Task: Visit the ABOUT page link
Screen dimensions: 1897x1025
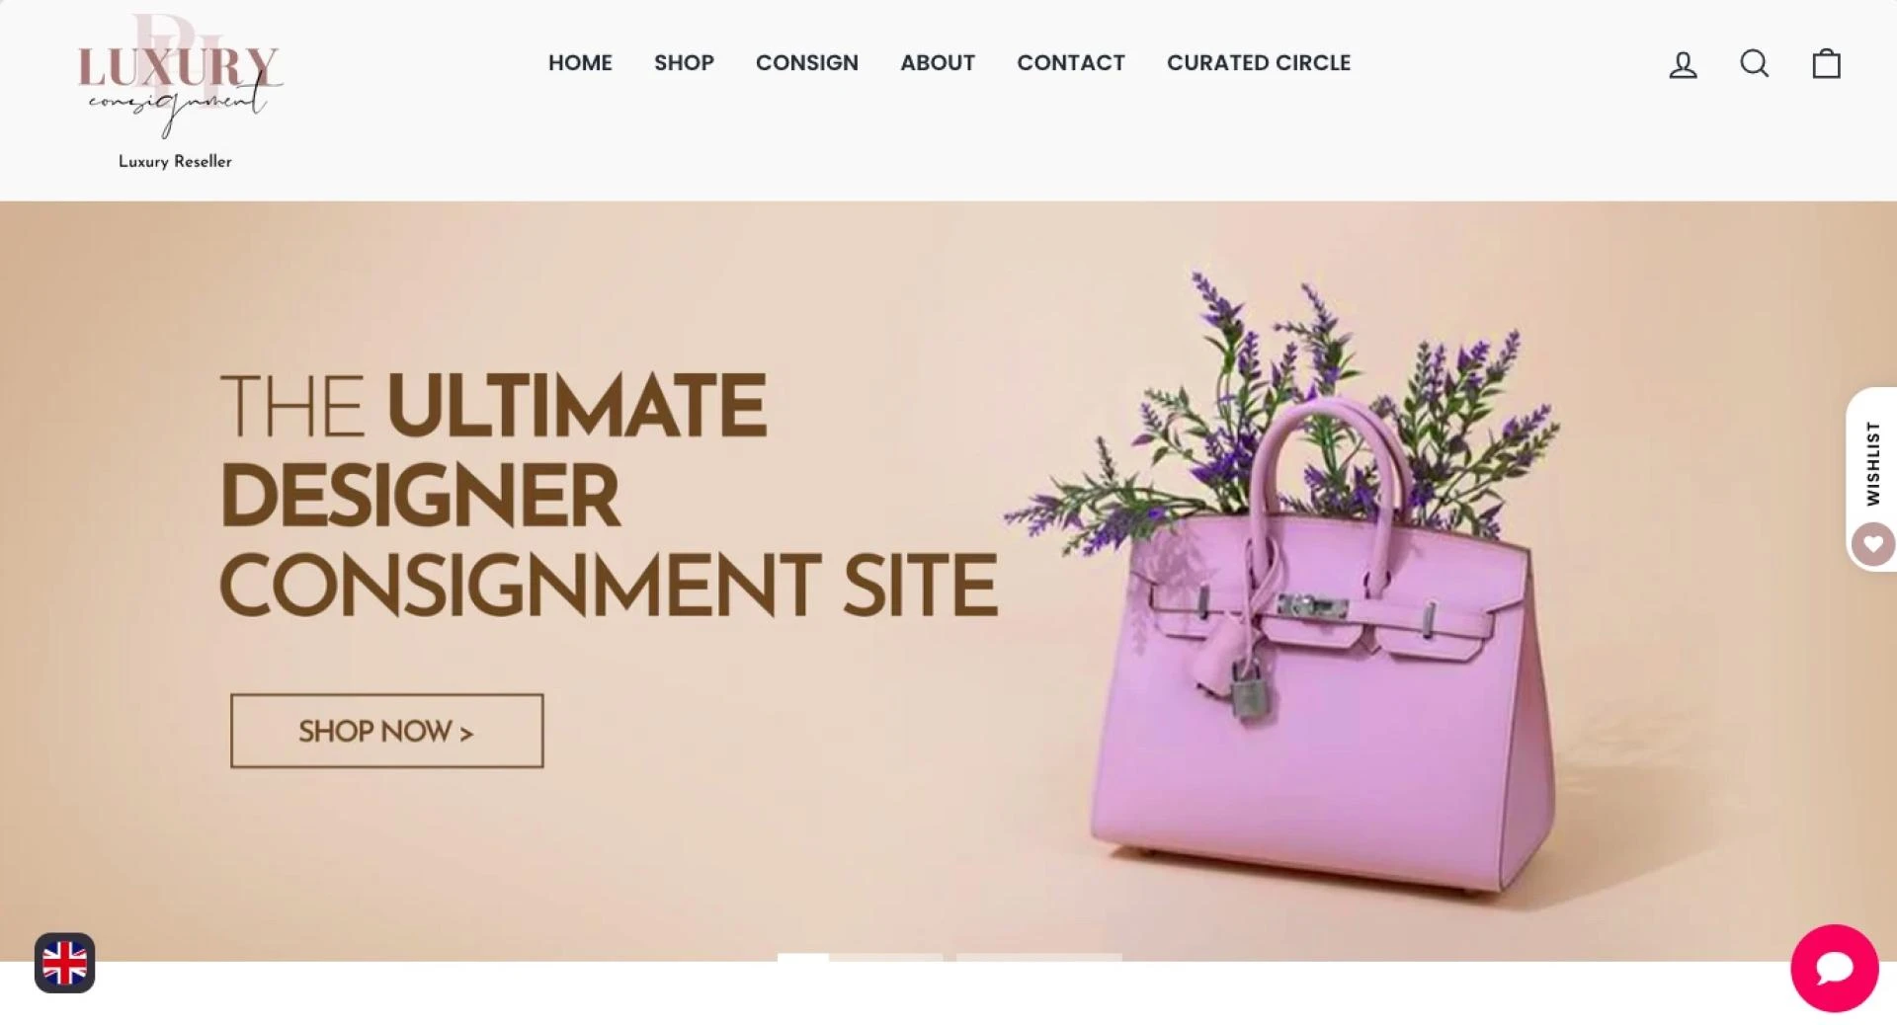Action: (938, 63)
